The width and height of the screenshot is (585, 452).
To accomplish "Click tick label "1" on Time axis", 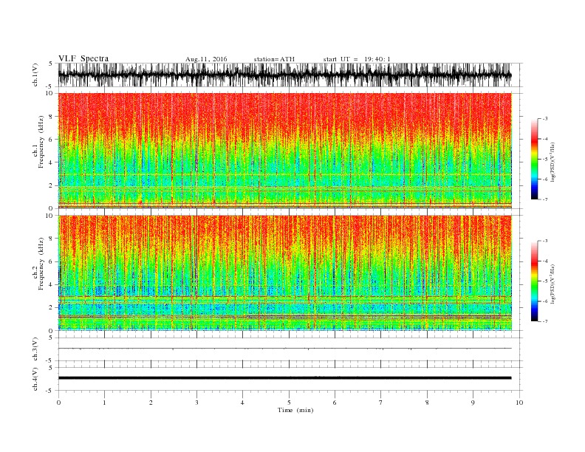I will click(x=104, y=403).
